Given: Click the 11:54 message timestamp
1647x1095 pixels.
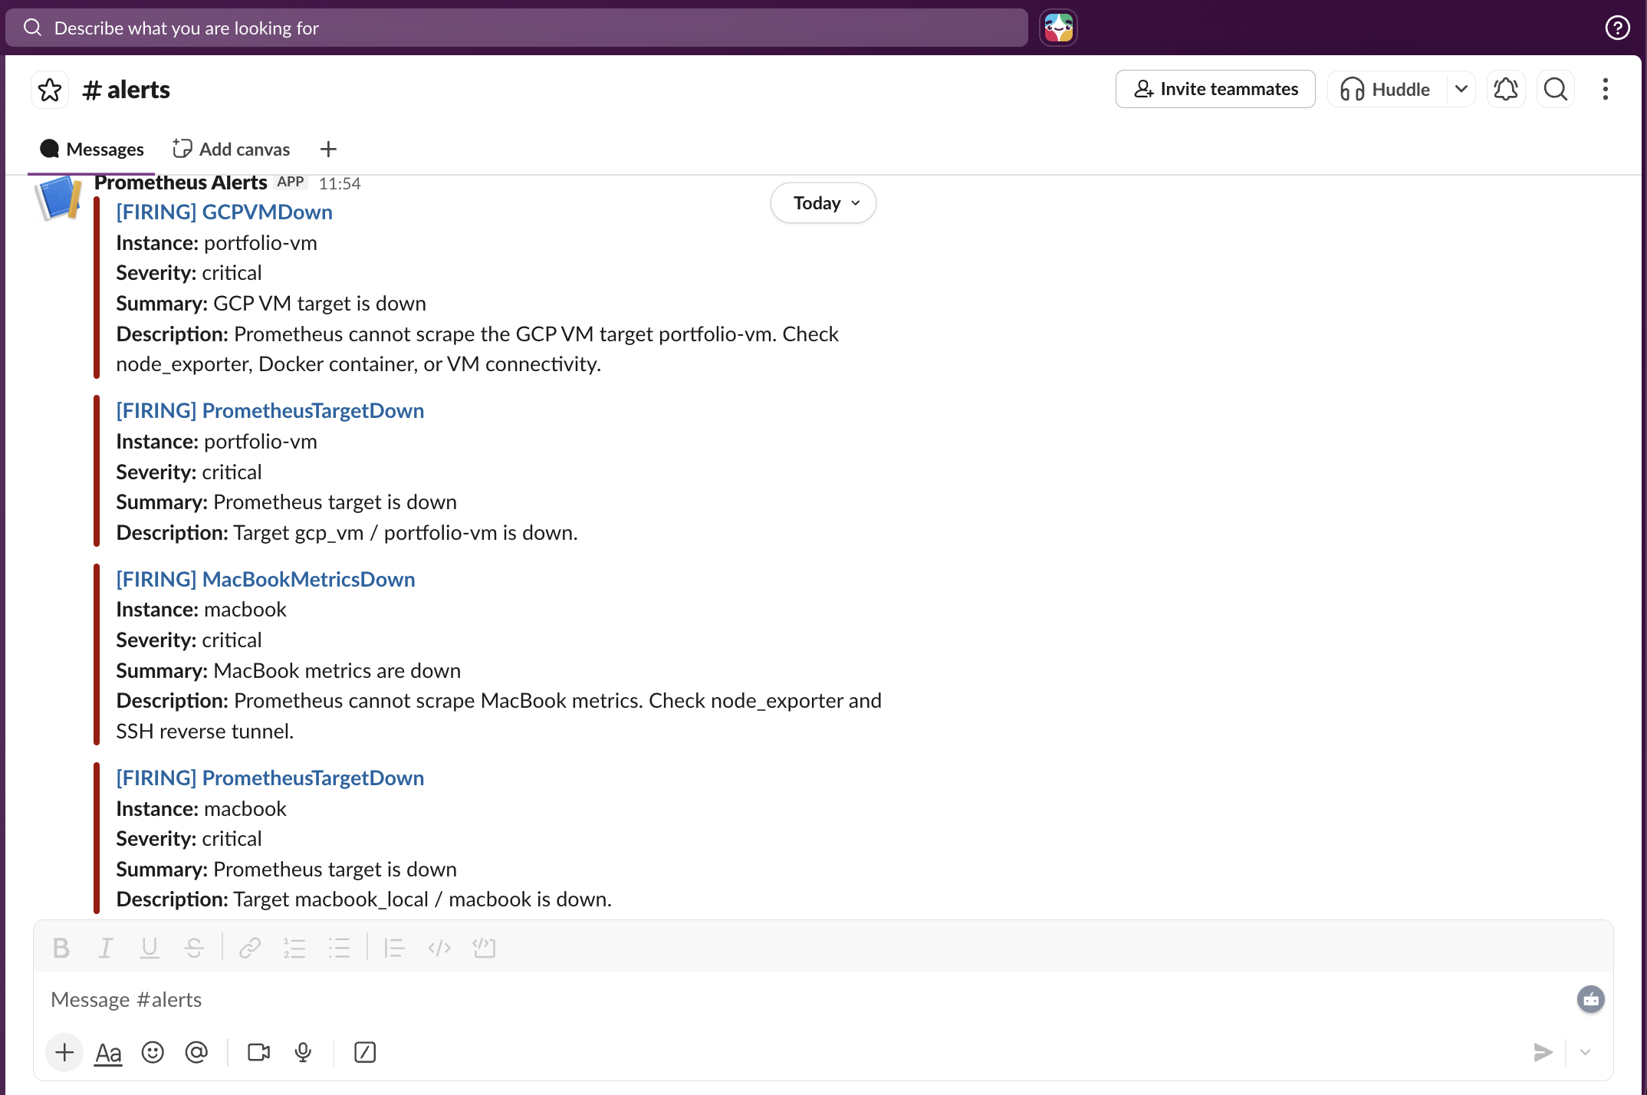Looking at the screenshot, I should point(340,183).
